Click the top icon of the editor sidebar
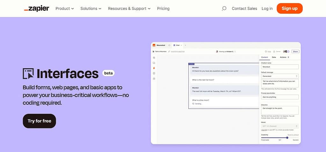Image resolution: width=326 pixels, height=152 pixels. (x=154, y=58)
